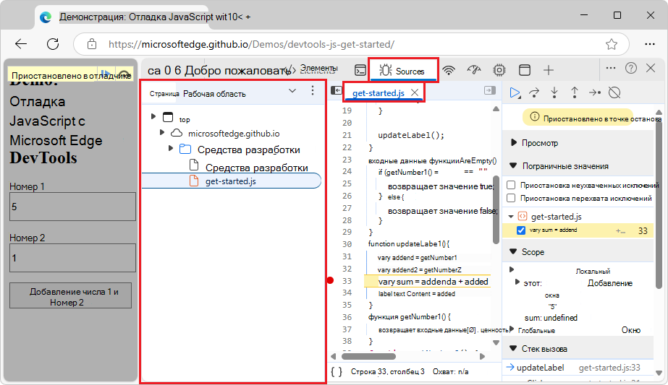Refresh the browser page
Viewport: 668px width, 385px height.
click(x=53, y=44)
